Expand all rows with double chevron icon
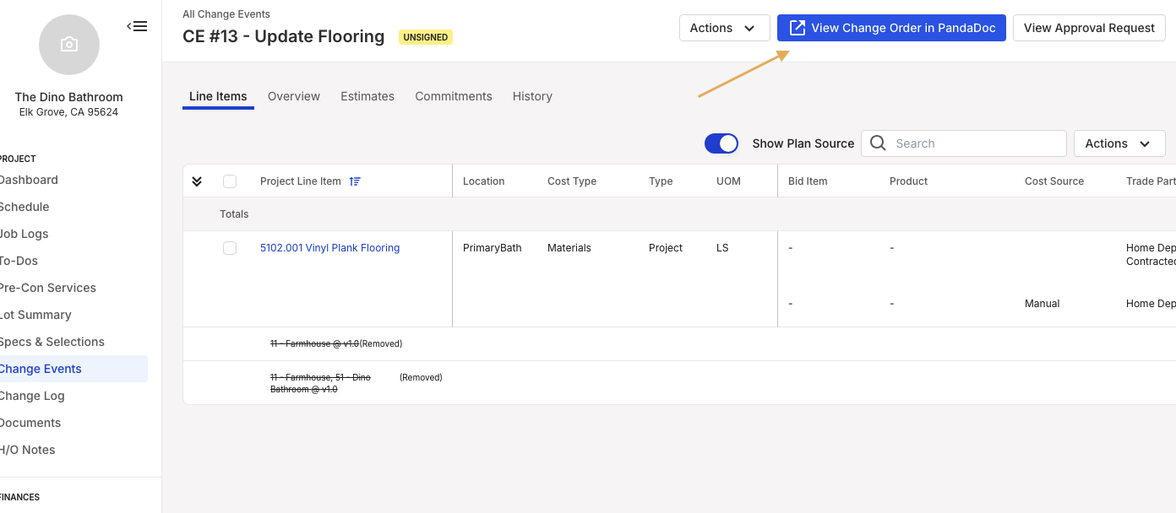The height and width of the screenshot is (513, 1176). (x=197, y=181)
